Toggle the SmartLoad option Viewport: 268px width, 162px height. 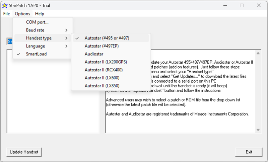tap(36, 54)
